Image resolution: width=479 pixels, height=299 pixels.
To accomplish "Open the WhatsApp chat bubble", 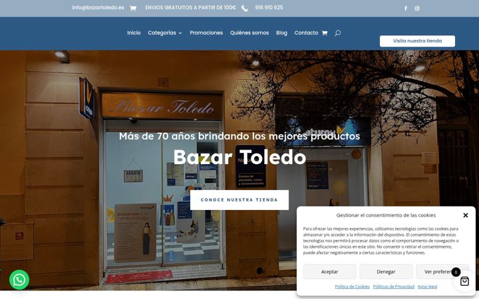I will pos(19,280).
